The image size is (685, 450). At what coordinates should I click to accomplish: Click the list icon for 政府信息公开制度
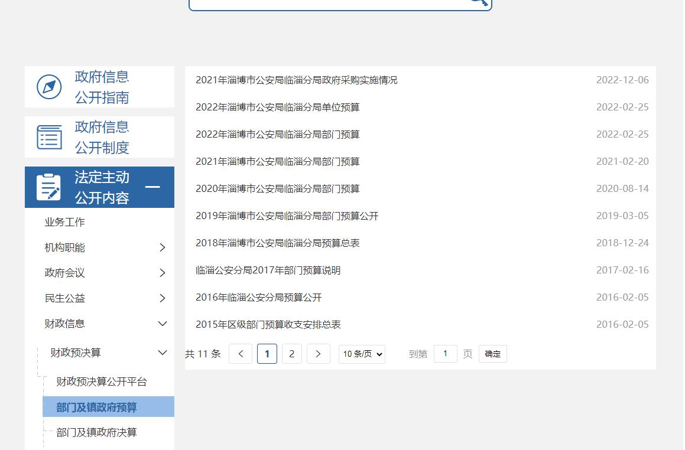tap(49, 137)
